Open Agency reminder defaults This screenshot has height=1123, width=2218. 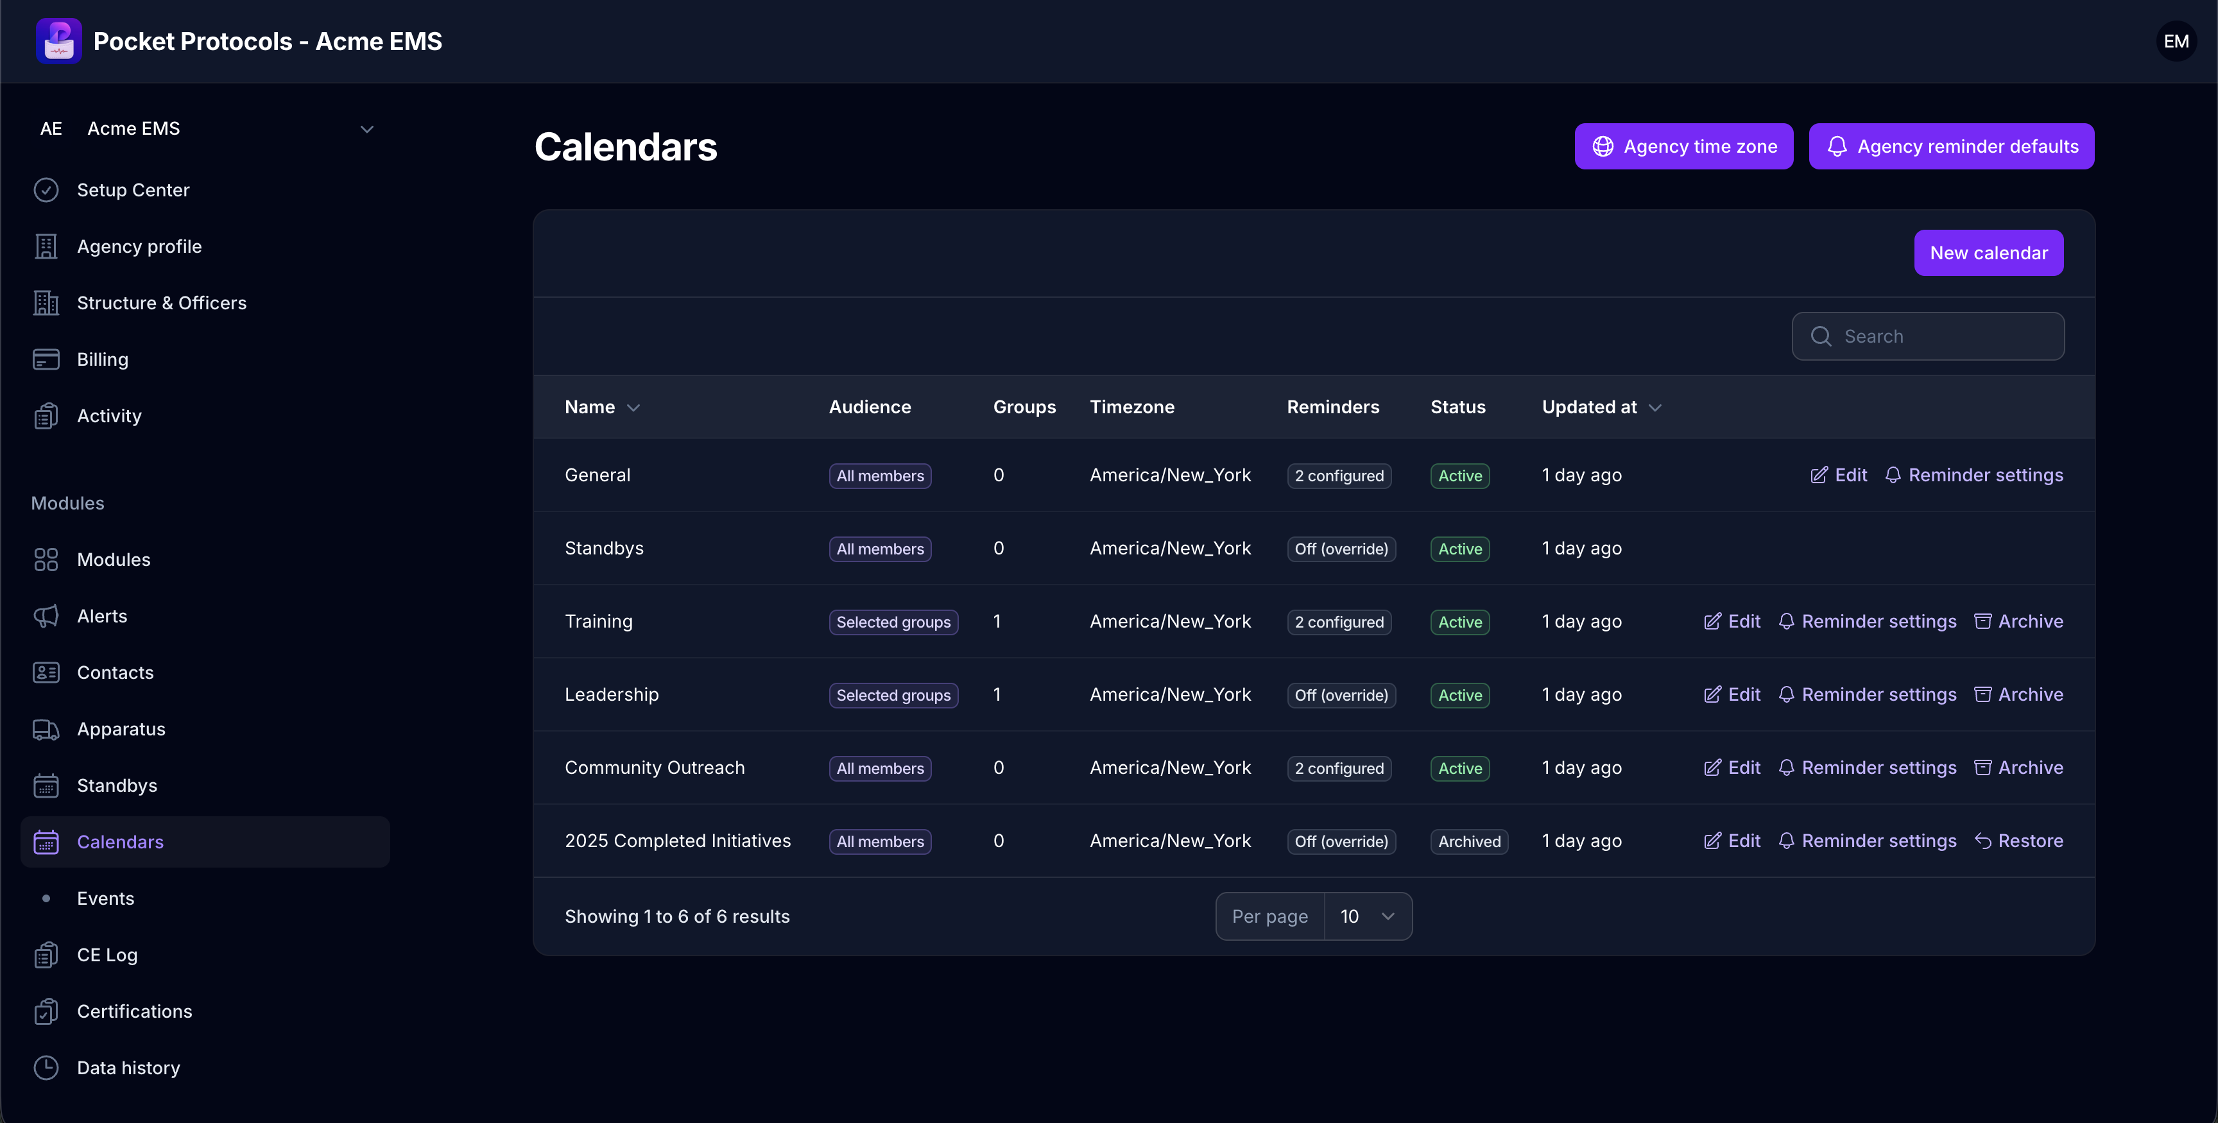point(1951,146)
